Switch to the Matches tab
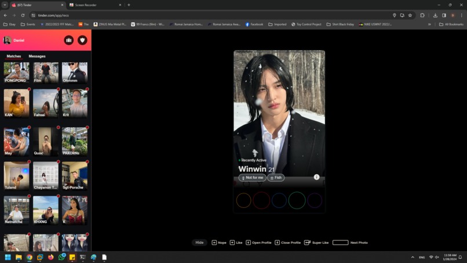Image resolution: width=467 pixels, height=263 pixels. (x=14, y=56)
